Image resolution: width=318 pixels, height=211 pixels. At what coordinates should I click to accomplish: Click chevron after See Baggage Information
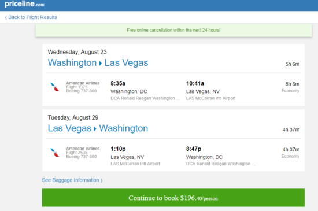[x=101, y=180]
